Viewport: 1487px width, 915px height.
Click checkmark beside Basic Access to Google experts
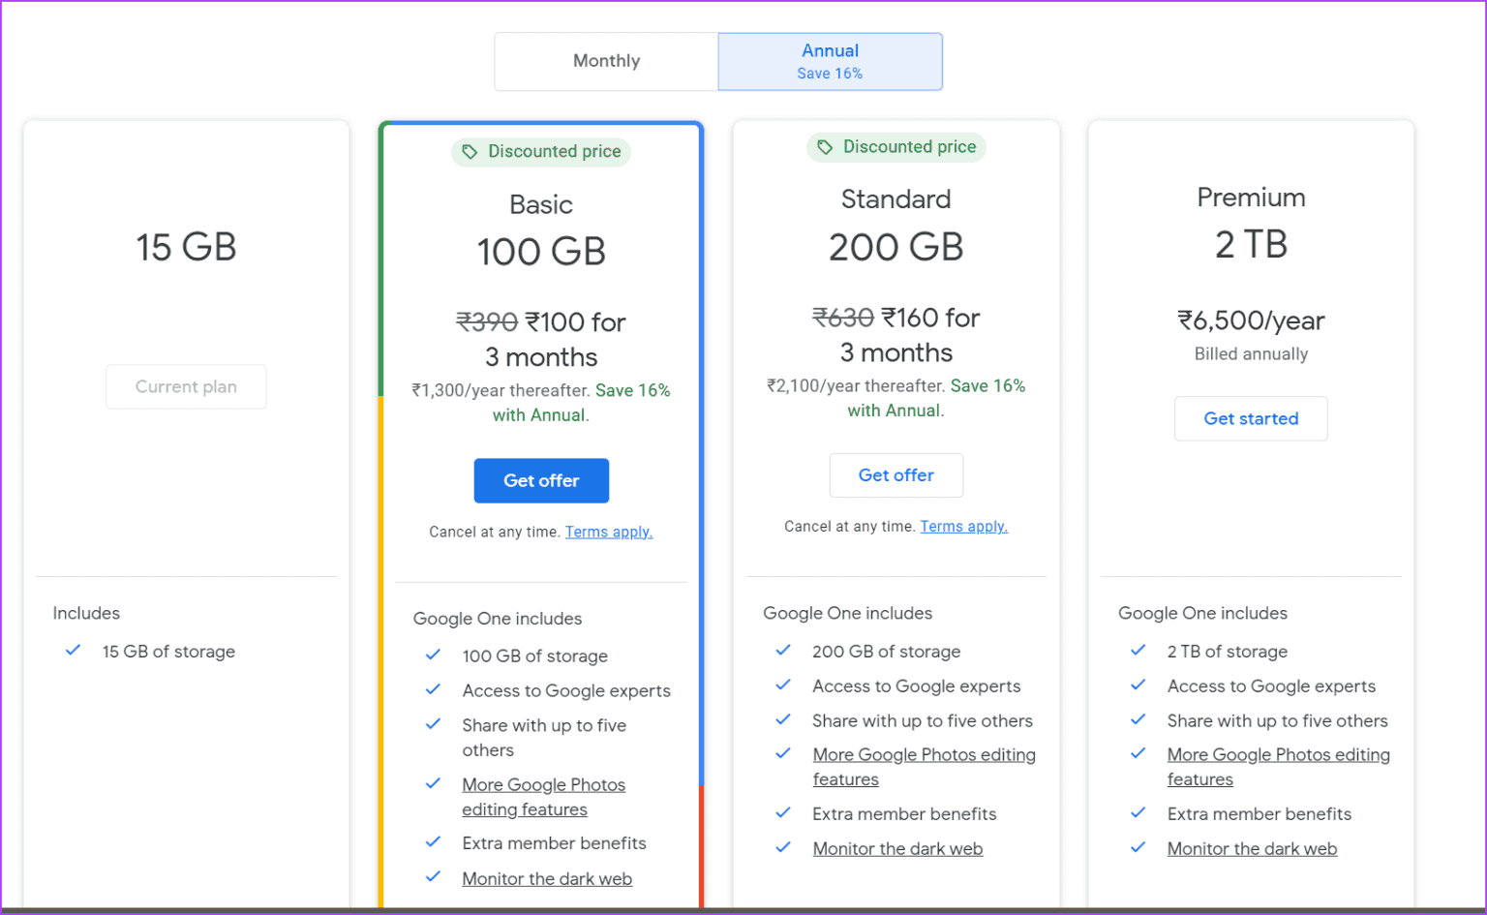[433, 689]
